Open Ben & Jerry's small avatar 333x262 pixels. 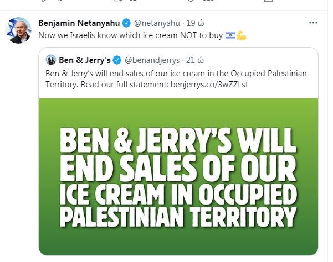pos(51,59)
